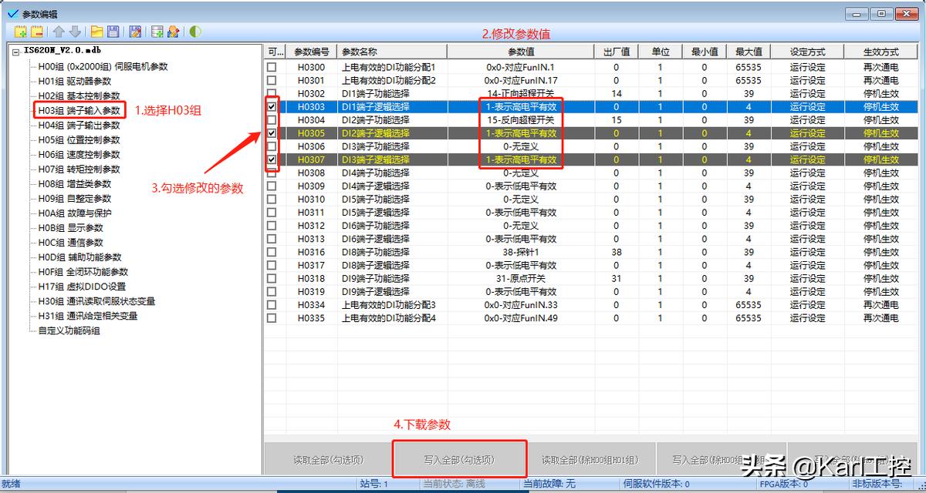Select H31组 通讯给定相关变量 tree node
This screenshot has height=493, width=926.
88,315
